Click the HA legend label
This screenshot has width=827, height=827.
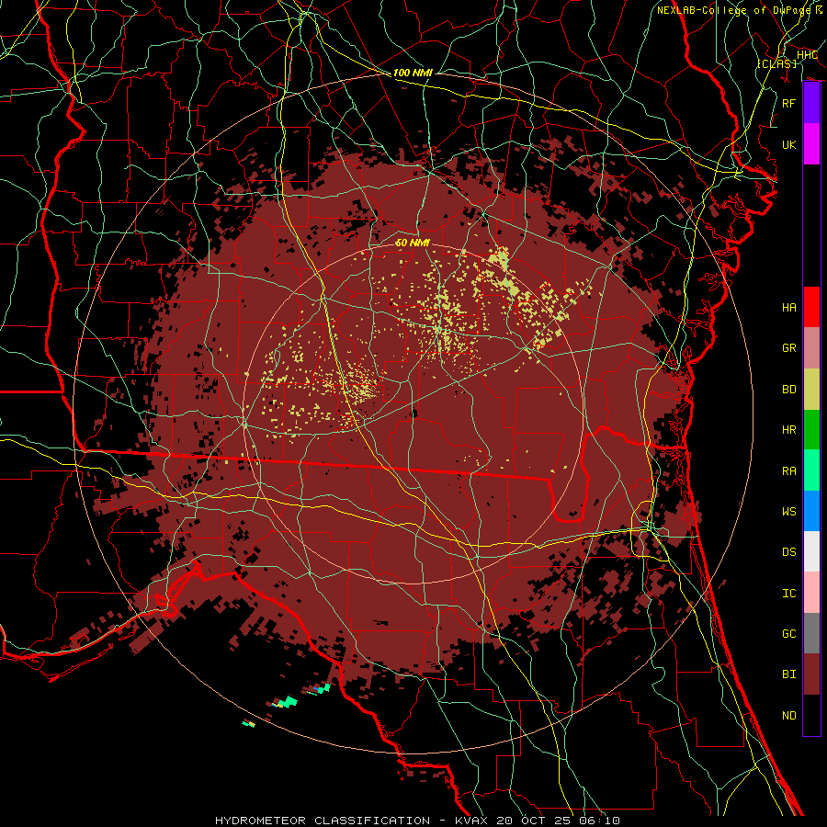click(x=788, y=308)
